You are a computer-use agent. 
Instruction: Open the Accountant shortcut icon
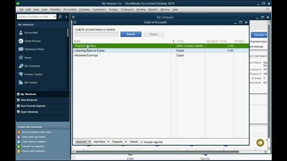[x=21, y=33]
